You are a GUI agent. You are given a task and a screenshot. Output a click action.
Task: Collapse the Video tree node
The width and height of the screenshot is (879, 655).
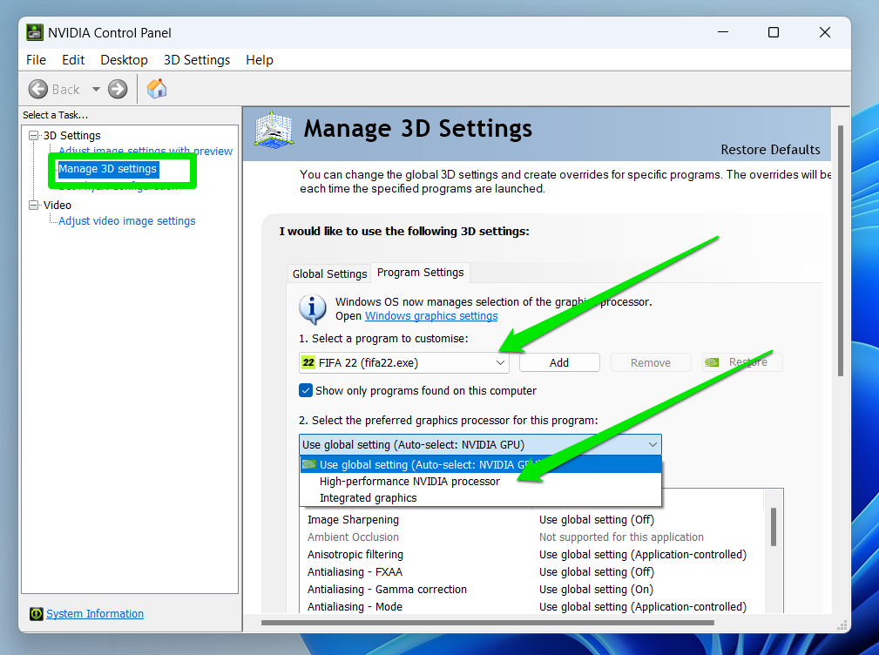coord(34,205)
